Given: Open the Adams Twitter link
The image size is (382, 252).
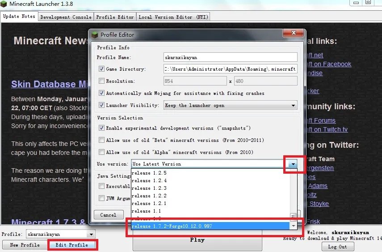Looking at the screenshot, I should (318, 186).
